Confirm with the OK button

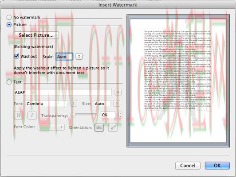(217, 165)
